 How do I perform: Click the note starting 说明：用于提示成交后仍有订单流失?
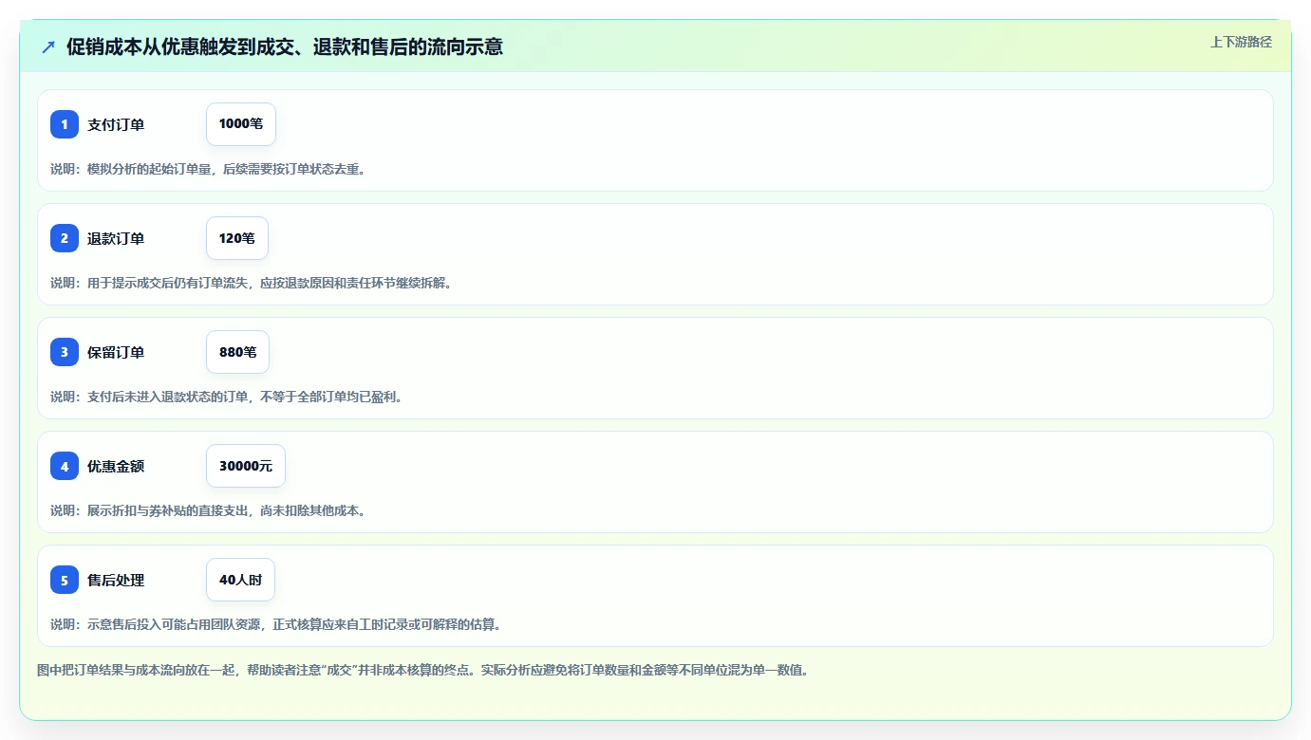pos(251,283)
